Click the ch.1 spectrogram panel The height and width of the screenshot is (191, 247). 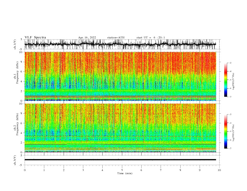coord(120,76)
